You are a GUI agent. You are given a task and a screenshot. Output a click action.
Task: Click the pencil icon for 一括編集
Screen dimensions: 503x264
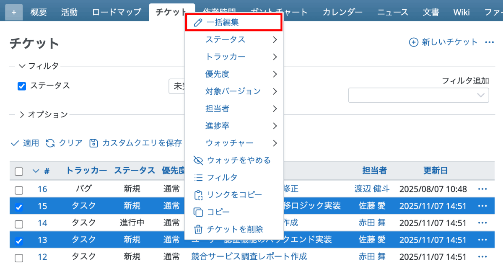[x=198, y=23]
